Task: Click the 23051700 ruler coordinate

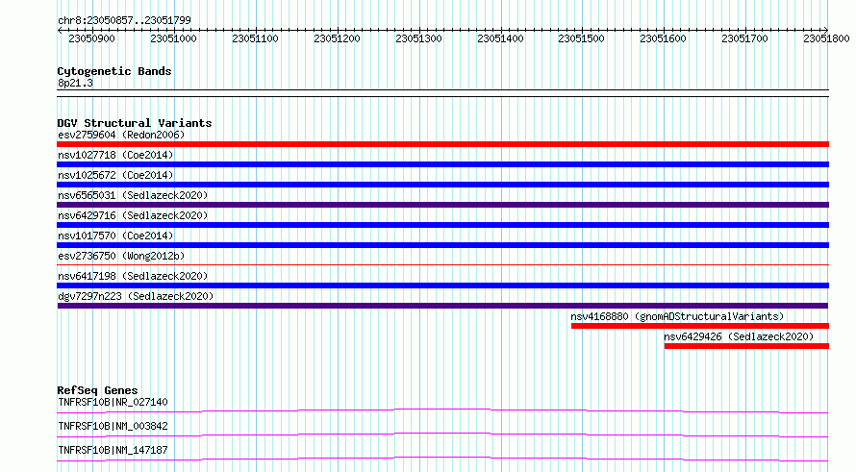Action: [744, 38]
